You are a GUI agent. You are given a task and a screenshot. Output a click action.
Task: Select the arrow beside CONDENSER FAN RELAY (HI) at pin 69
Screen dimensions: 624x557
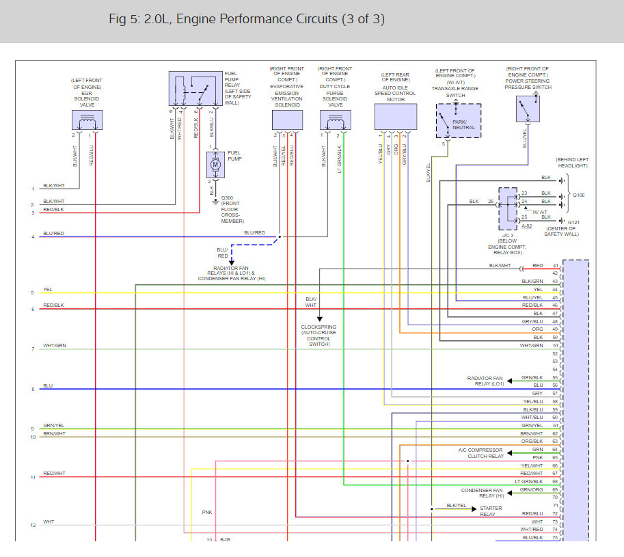click(510, 493)
